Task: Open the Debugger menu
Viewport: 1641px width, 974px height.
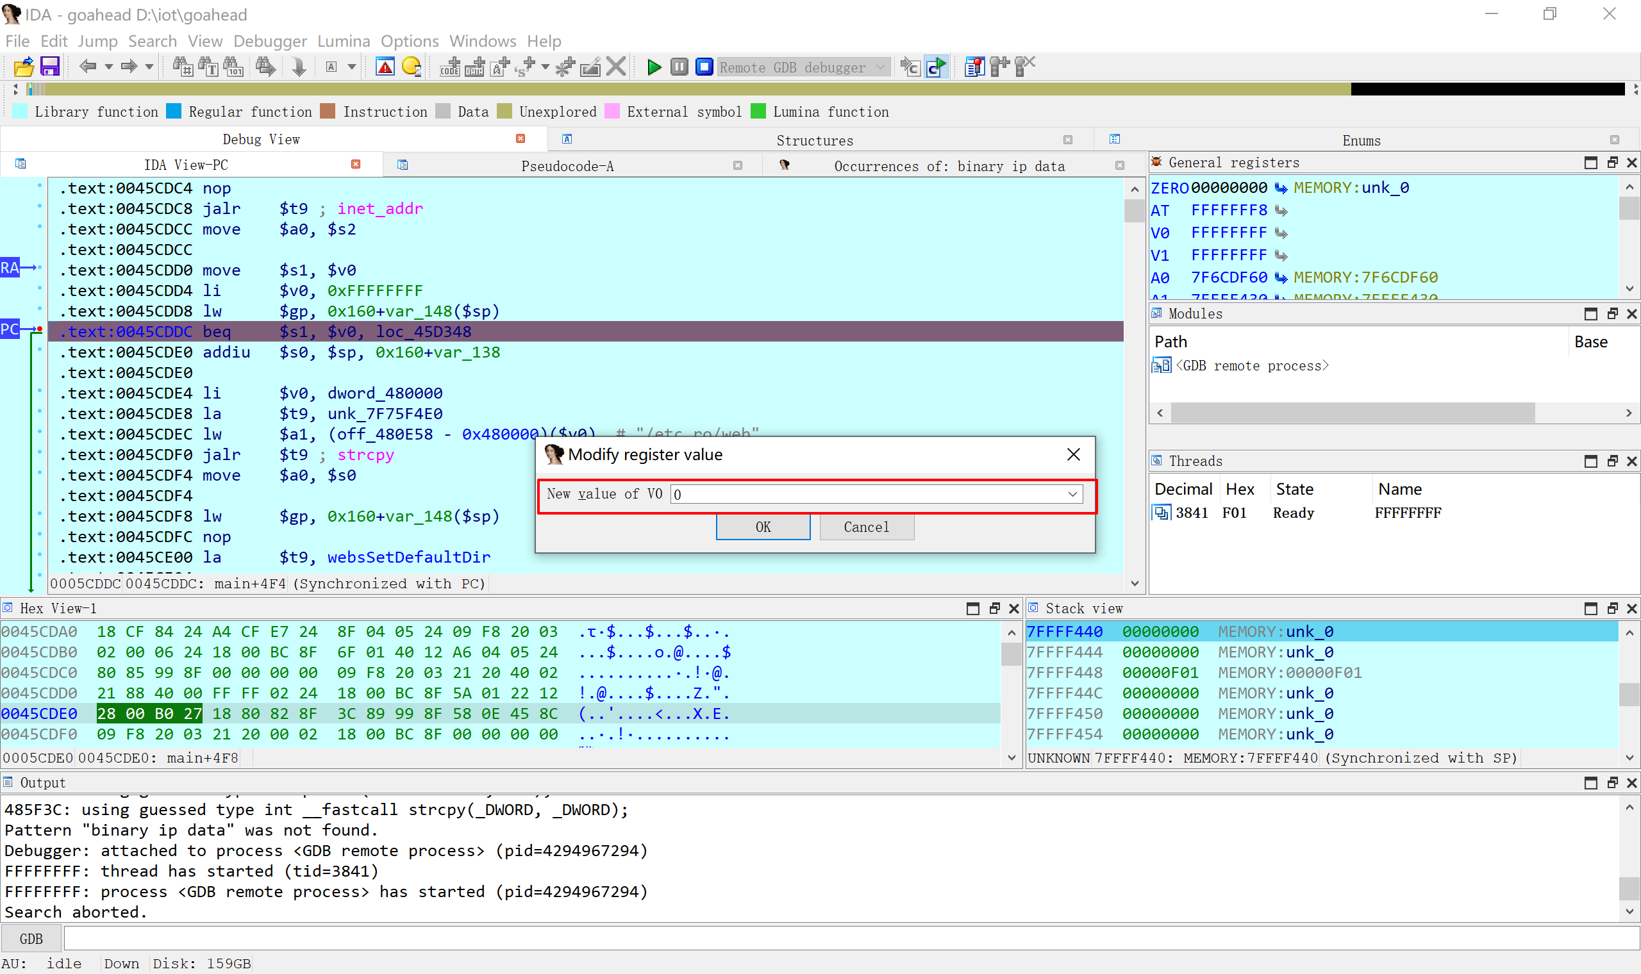Action: pos(268,40)
